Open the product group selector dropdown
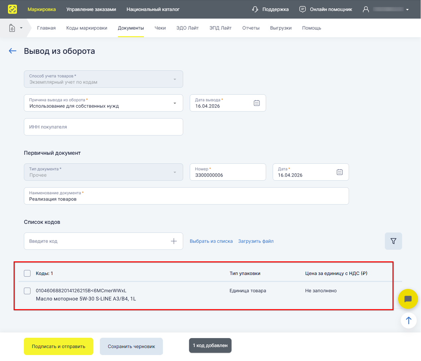 click(16, 28)
